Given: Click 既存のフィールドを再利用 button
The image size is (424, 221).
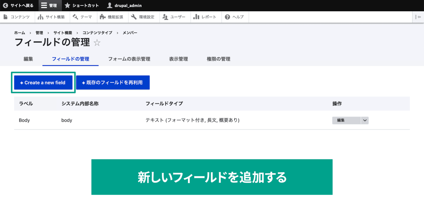Looking at the screenshot, I should click(x=113, y=82).
